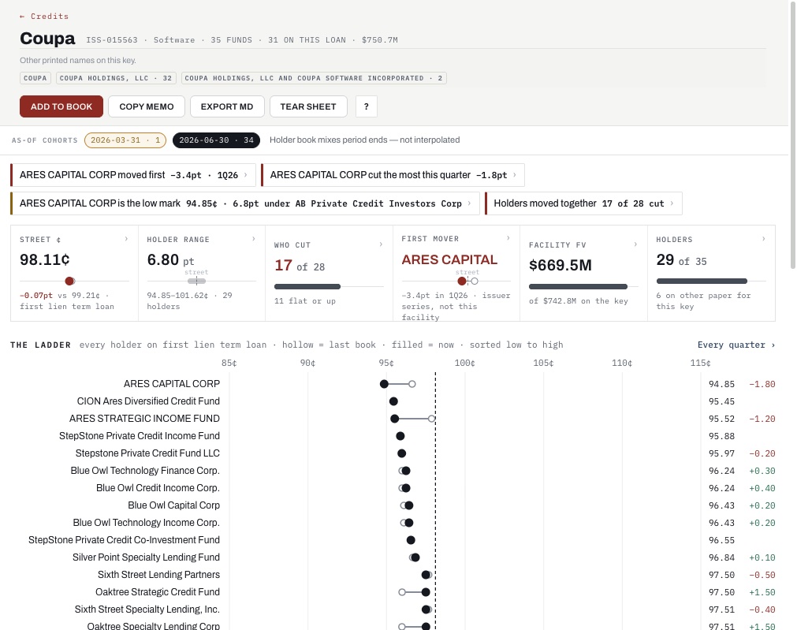Click the HOLDERS progress bar
Screen dimensions: 797x630
[702, 281]
